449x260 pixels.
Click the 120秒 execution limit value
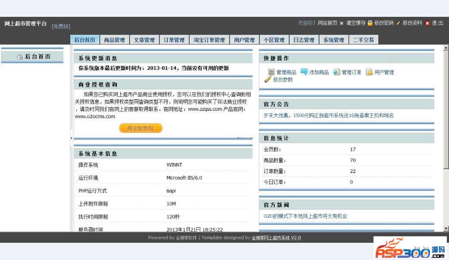pyautogui.click(x=173, y=217)
